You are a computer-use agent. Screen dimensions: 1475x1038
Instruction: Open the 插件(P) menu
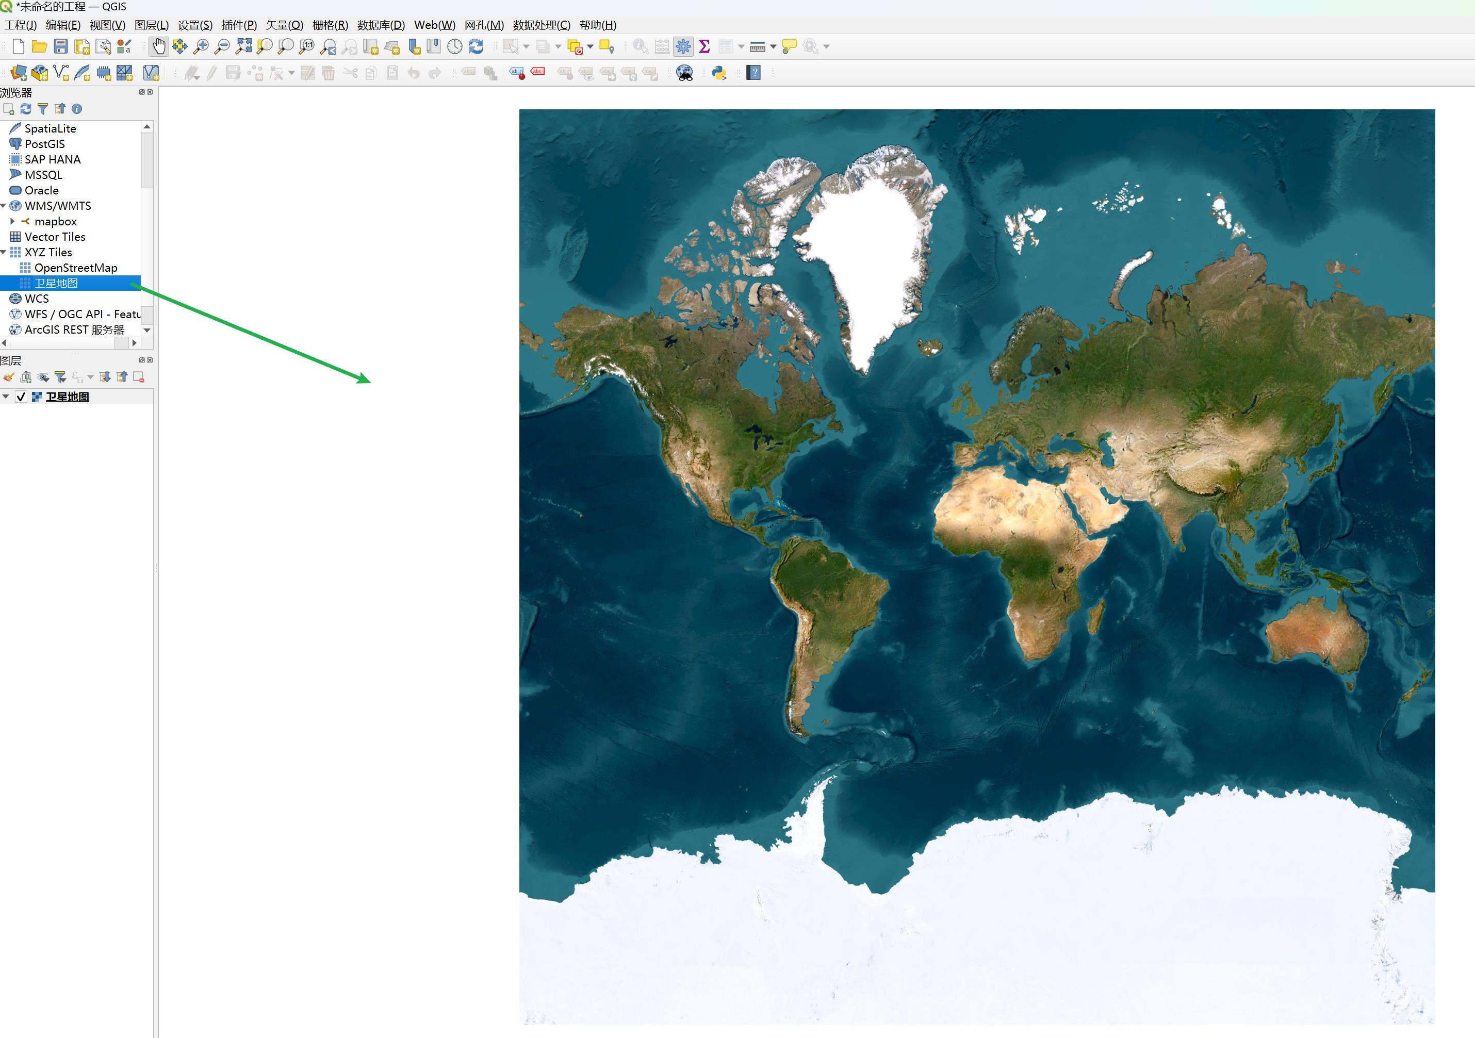(x=239, y=25)
